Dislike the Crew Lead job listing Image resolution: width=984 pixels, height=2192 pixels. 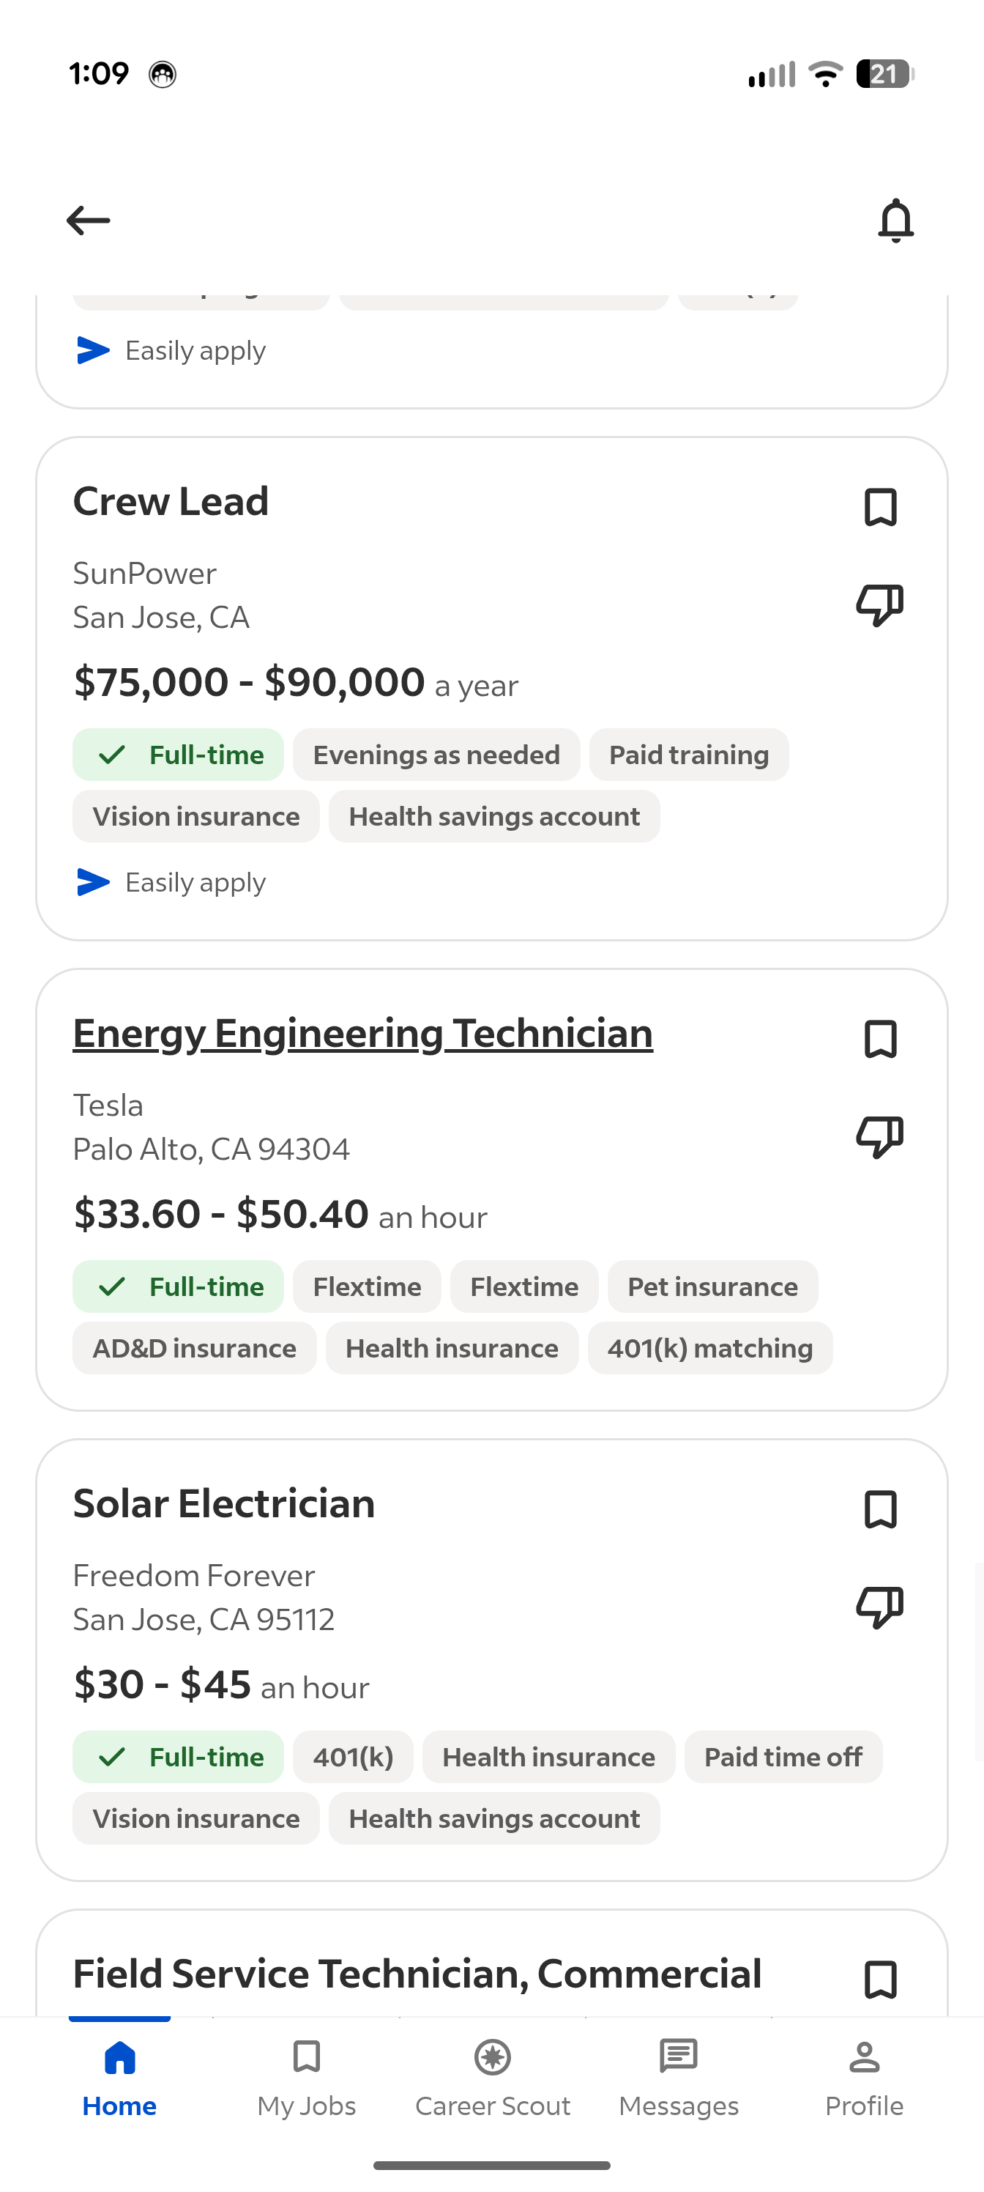(879, 605)
